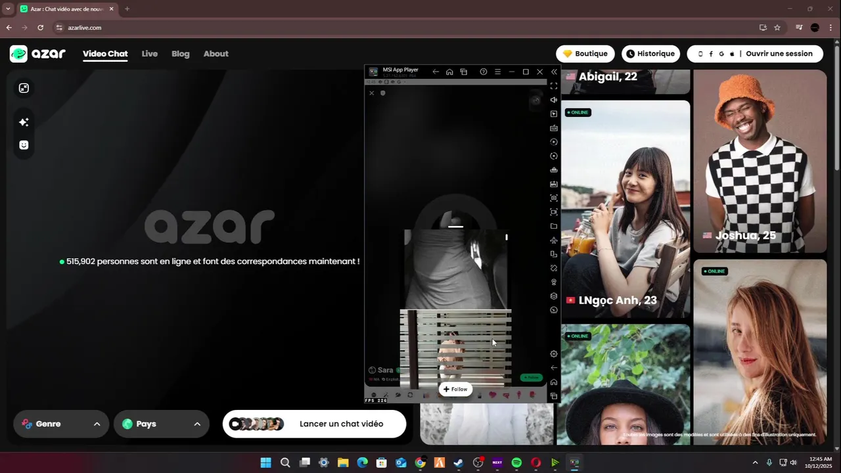841x473 pixels.
Task: Set location in MSI App Player sidebar
Action: coord(554,282)
